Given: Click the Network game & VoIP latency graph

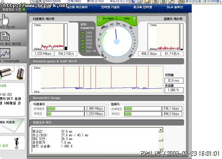Looking at the screenshot, I should pyautogui.click(x=97, y=79).
